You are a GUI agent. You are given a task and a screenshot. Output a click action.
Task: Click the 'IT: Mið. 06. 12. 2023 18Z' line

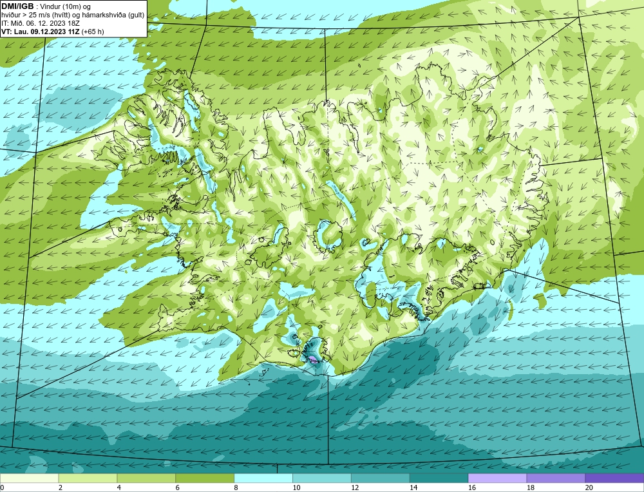40,23
